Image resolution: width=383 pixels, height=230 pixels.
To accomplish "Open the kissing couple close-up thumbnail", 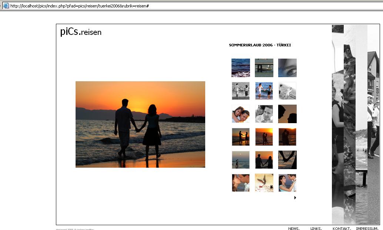I will click(x=241, y=183).
